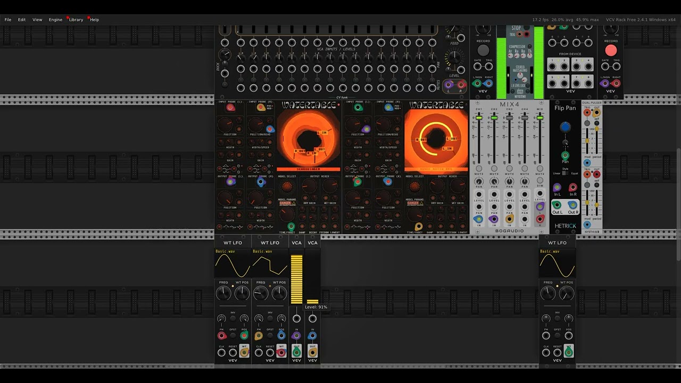Click MIX4 channel 3 IN jack
The image size is (681, 383).
pyautogui.click(x=510, y=219)
